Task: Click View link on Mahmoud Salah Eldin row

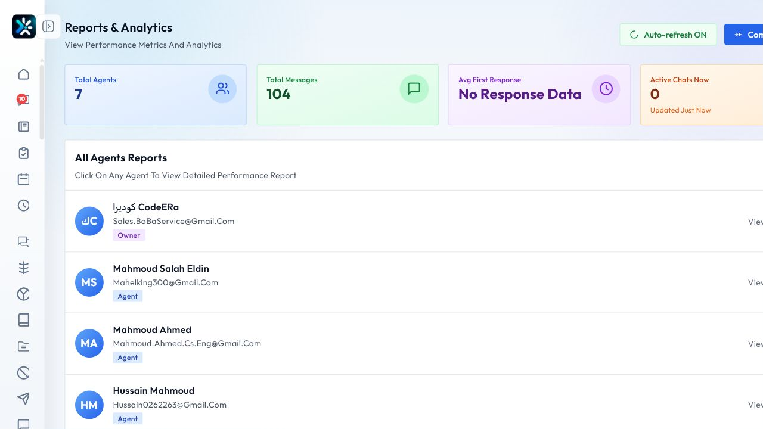Action: [x=755, y=282]
